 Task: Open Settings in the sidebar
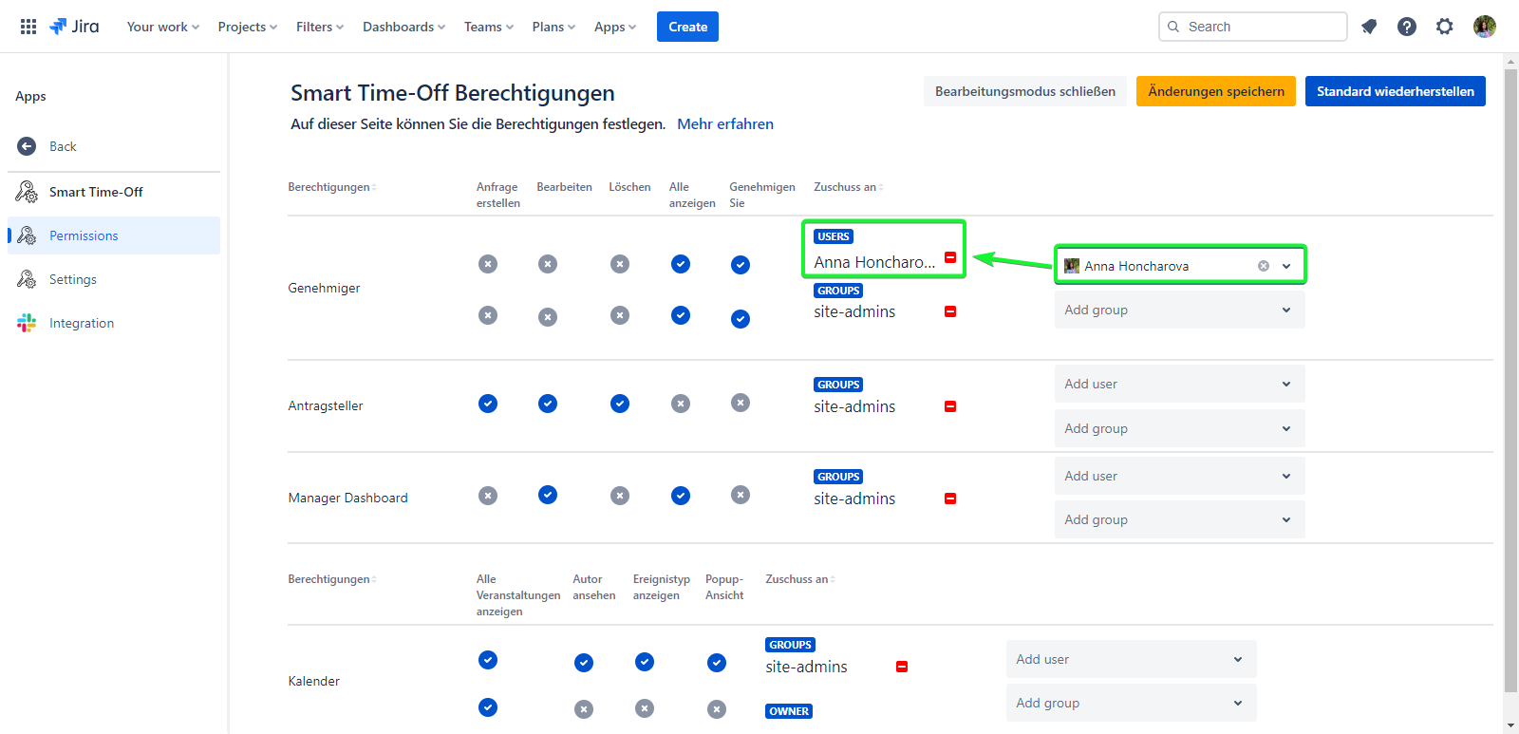(x=73, y=279)
